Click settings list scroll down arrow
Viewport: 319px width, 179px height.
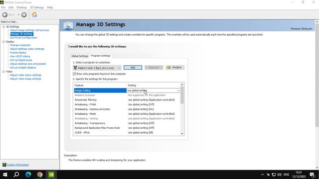(x=182, y=134)
